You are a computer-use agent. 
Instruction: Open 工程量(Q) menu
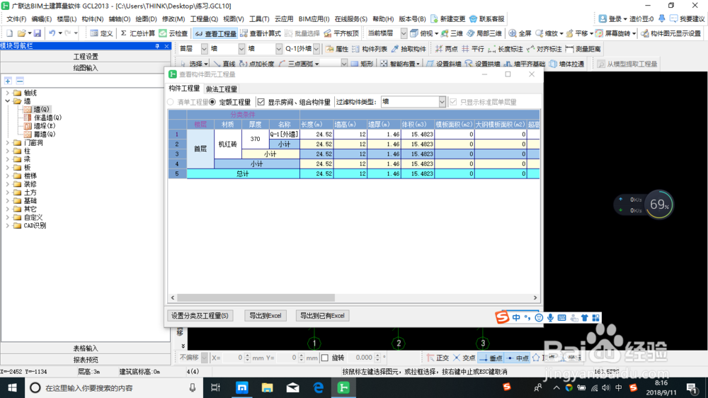click(x=204, y=19)
